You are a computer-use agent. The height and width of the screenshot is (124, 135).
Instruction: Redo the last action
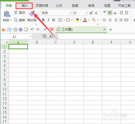coord(38,30)
